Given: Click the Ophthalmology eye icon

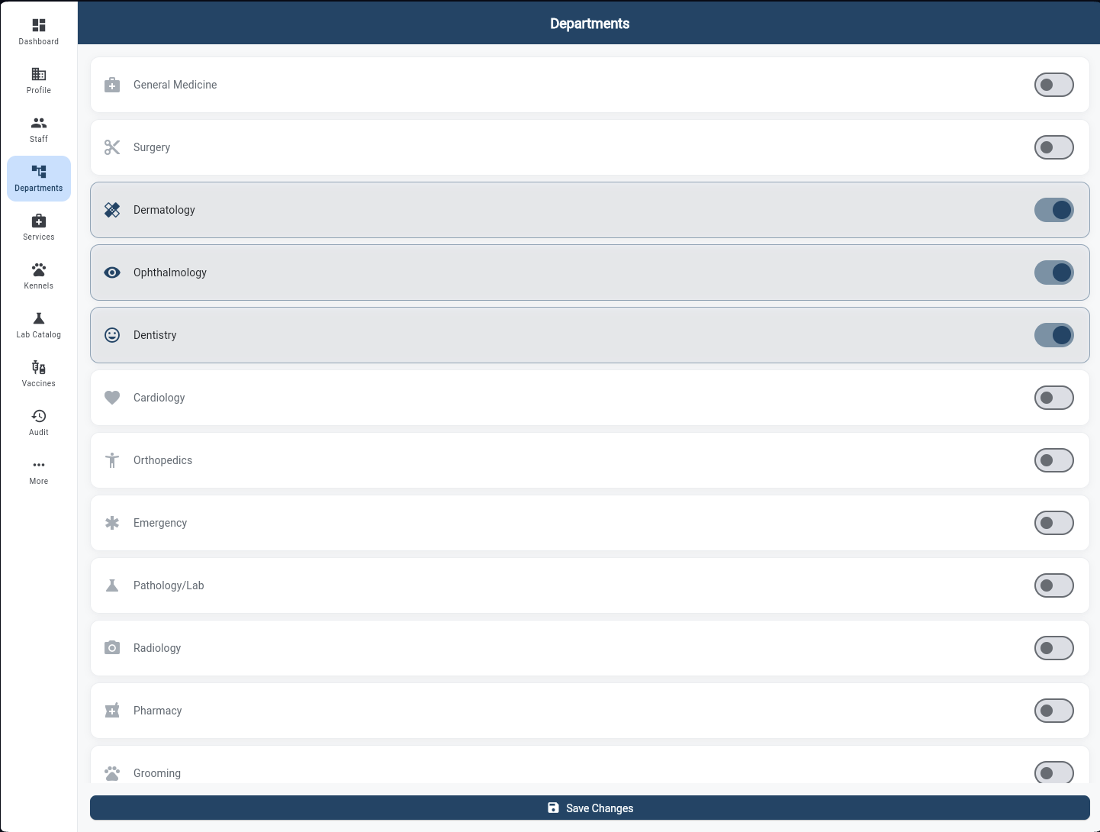Looking at the screenshot, I should tap(112, 272).
